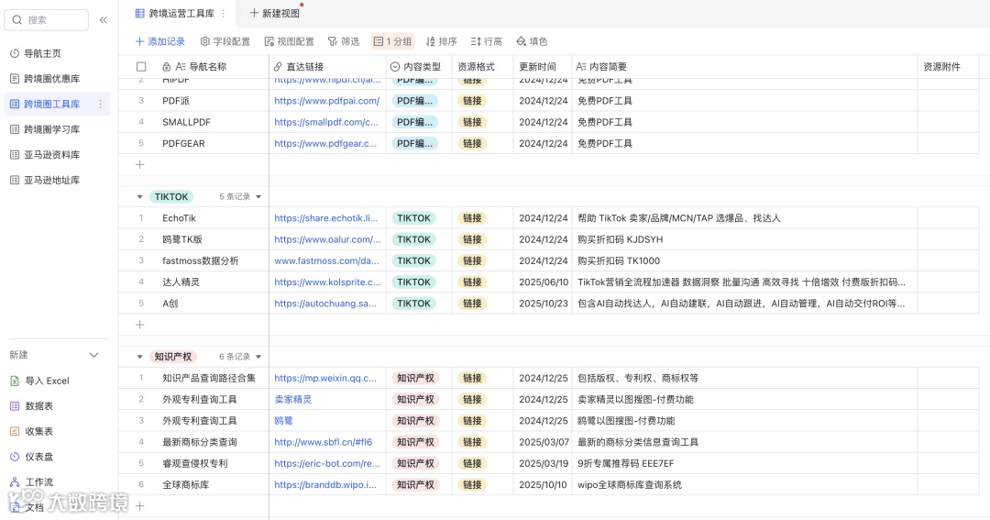Image resolution: width=990 pixels, height=520 pixels.
Task: Click the search box in sidebar
Action: click(x=47, y=20)
